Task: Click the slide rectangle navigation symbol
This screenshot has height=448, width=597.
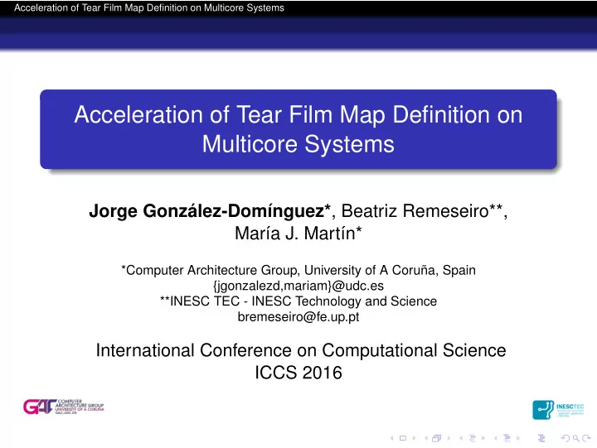Action: (403, 438)
